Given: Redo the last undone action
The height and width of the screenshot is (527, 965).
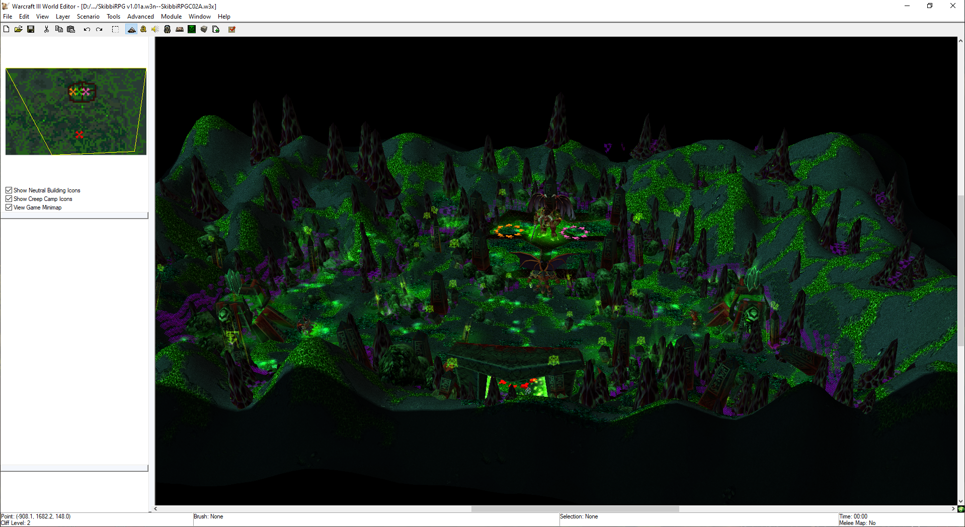Looking at the screenshot, I should 99,29.
